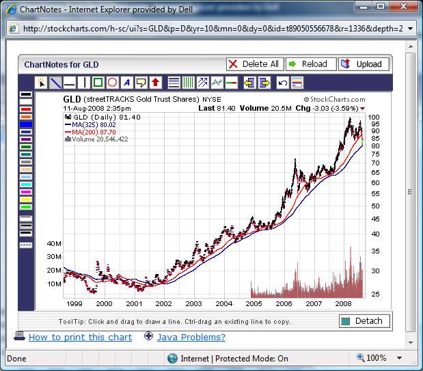
Task: Select the red up arrow tool
Action: (156, 83)
